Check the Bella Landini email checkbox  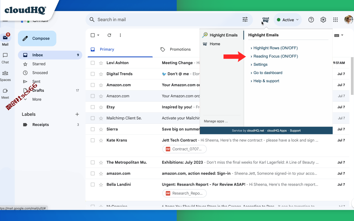click(x=93, y=184)
